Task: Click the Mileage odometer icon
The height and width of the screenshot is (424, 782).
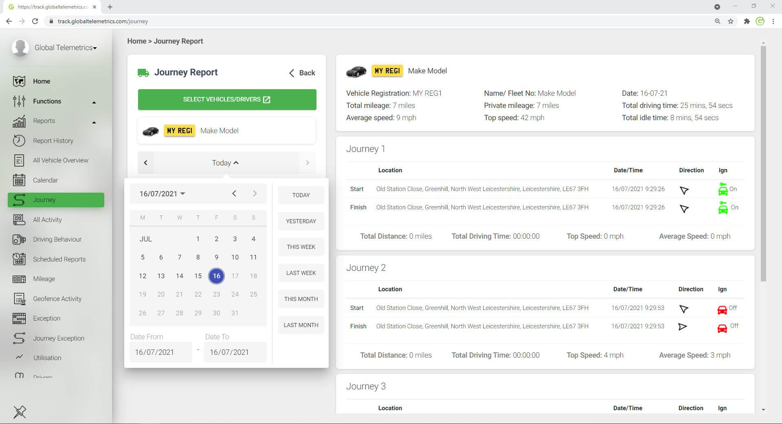Action: coord(19,279)
